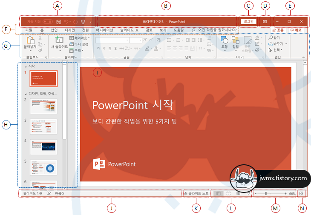Screen dimensions: 311x215
Task: Click the Shape Fill paint bucket icon
Action: pos(257,37)
